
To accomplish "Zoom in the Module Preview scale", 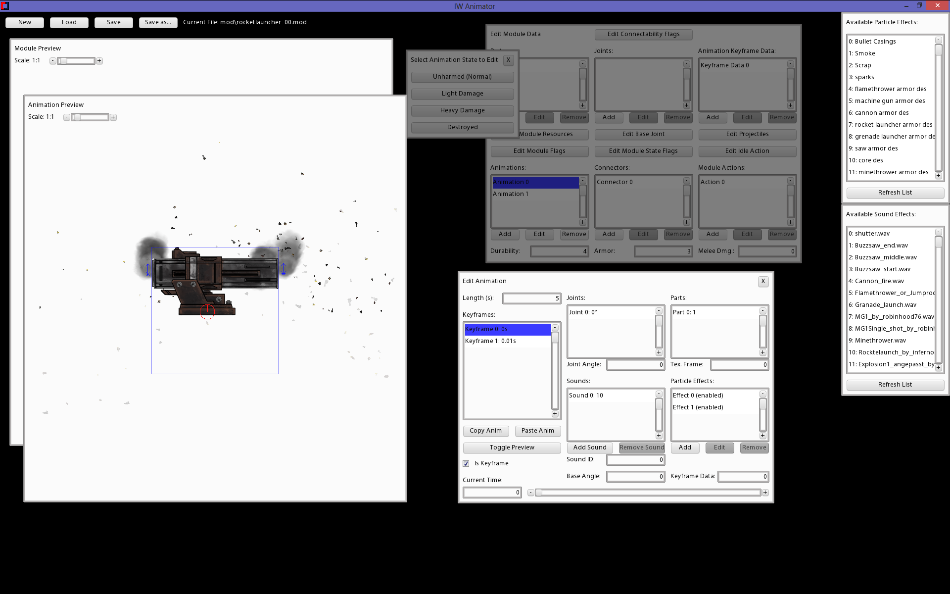I will (99, 60).
